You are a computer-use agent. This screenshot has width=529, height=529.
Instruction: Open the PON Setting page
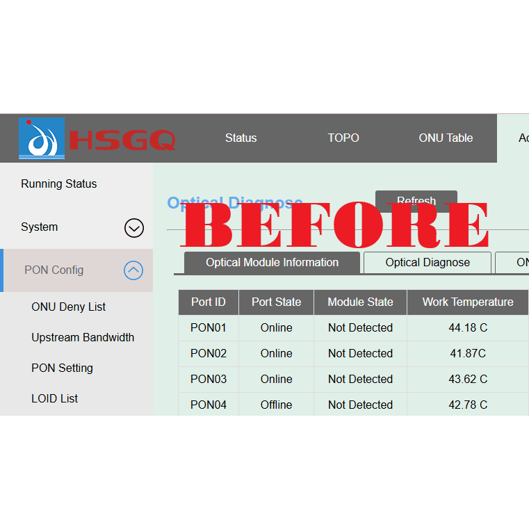pos(62,368)
